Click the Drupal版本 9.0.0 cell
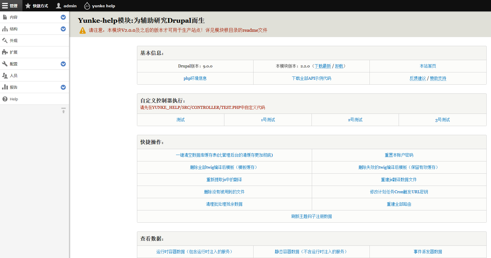Viewport: 491px width, 258px height. pos(195,66)
